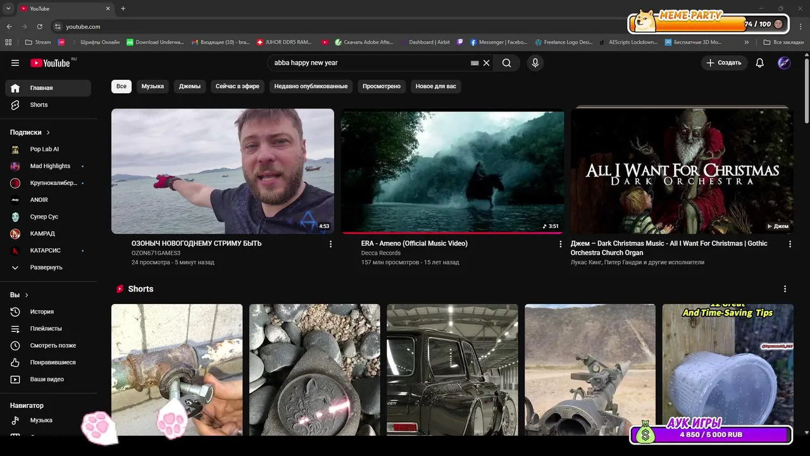Screen dimensions: 810x456
Task: Open the ANOIR channel subscription
Action: click(48, 200)
